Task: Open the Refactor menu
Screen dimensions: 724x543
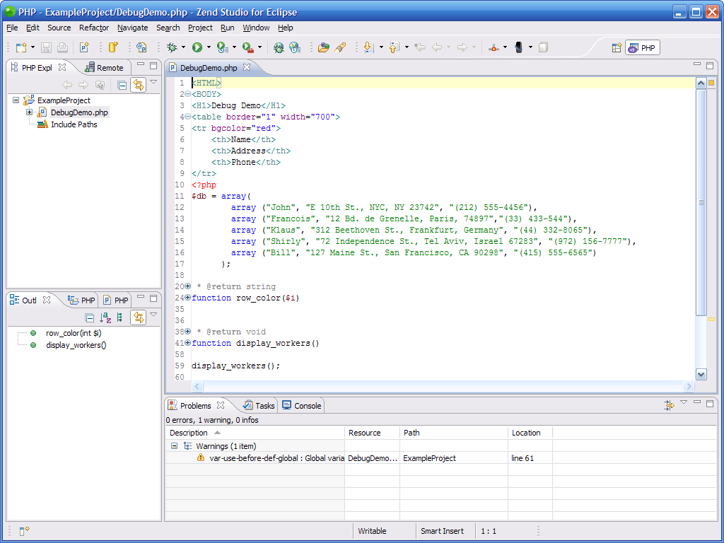Action: pos(94,28)
